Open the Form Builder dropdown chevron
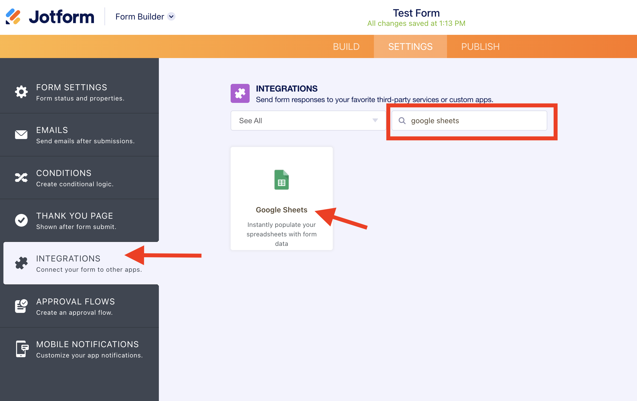The height and width of the screenshot is (401, 637). pyautogui.click(x=172, y=16)
